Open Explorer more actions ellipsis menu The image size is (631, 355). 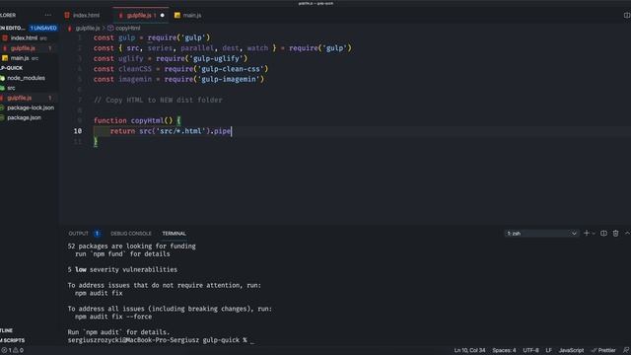(x=48, y=15)
